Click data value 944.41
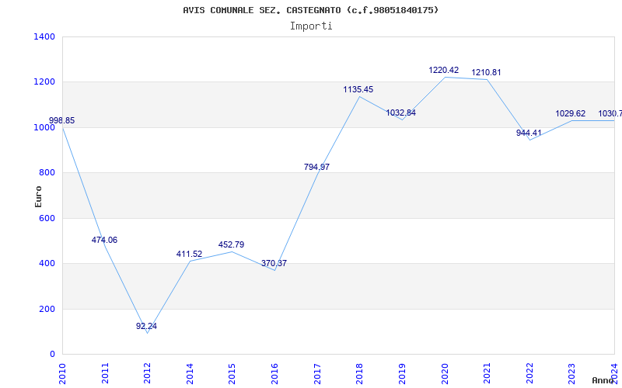The image size is (622, 388). pyautogui.click(x=529, y=133)
